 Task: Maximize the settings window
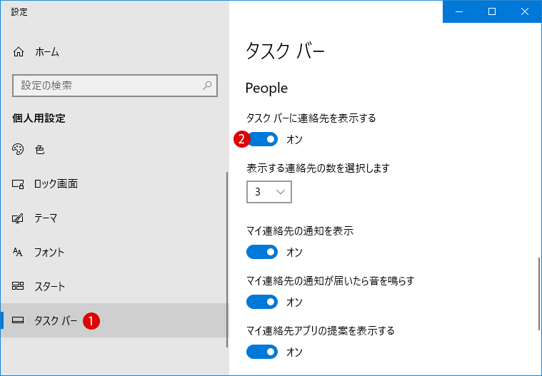[492, 11]
